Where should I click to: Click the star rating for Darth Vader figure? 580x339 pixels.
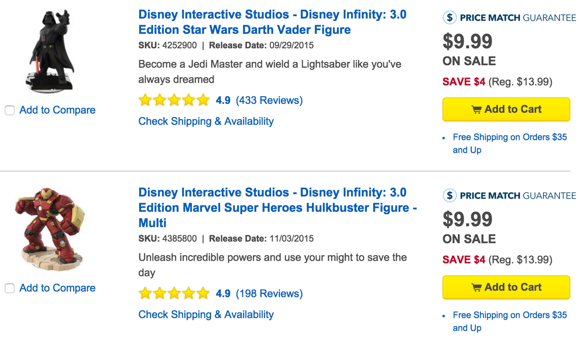click(x=174, y=101)
